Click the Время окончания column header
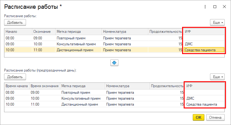The image size is (231, 125). pyautogui.click(x=45, y=86)
